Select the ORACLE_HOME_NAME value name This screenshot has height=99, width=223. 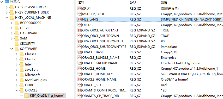[x=99, y=79]
